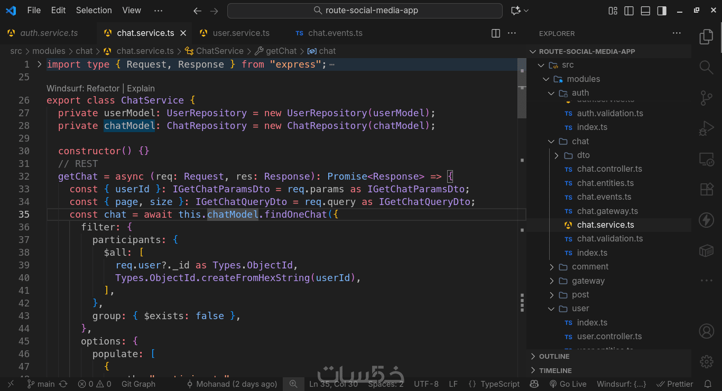Collapse the src folder

coord(541,65)
